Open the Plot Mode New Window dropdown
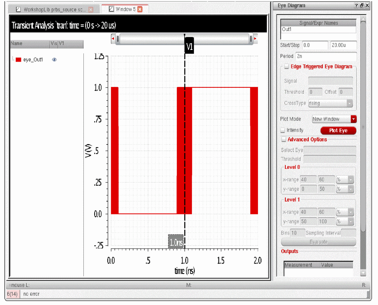Screen dimensions: 378x305 point(354,119)
